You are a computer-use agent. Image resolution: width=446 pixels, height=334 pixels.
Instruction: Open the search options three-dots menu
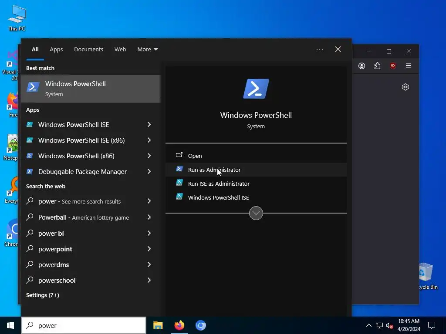(320, 49)
